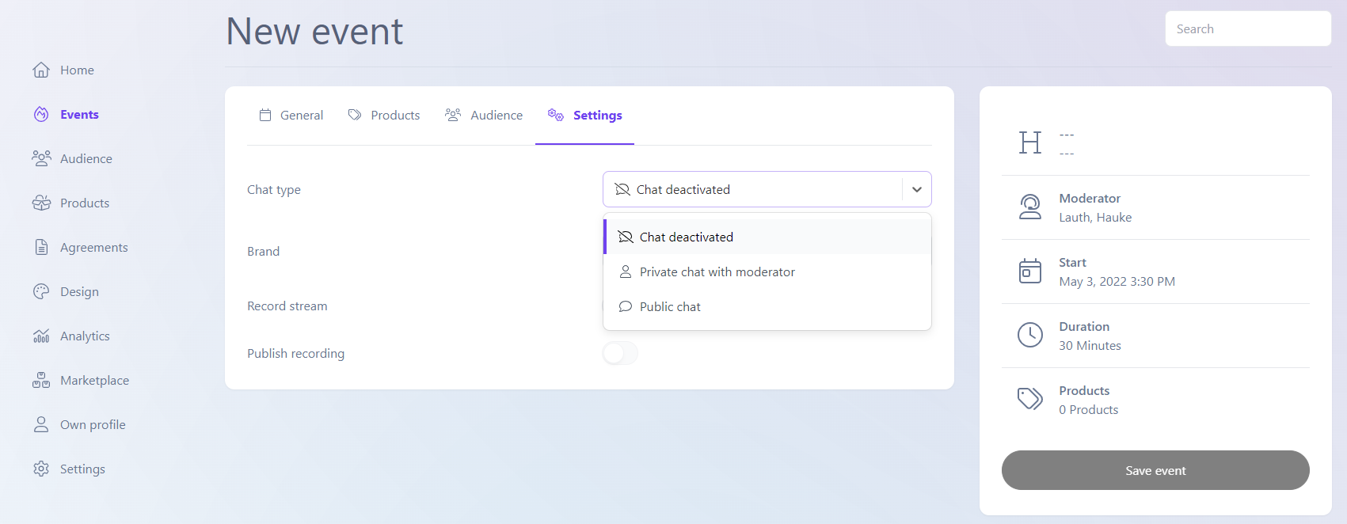
Task: Click the start date May 3, 2022 3:30 PM
Action: (x=1117, y=281)
